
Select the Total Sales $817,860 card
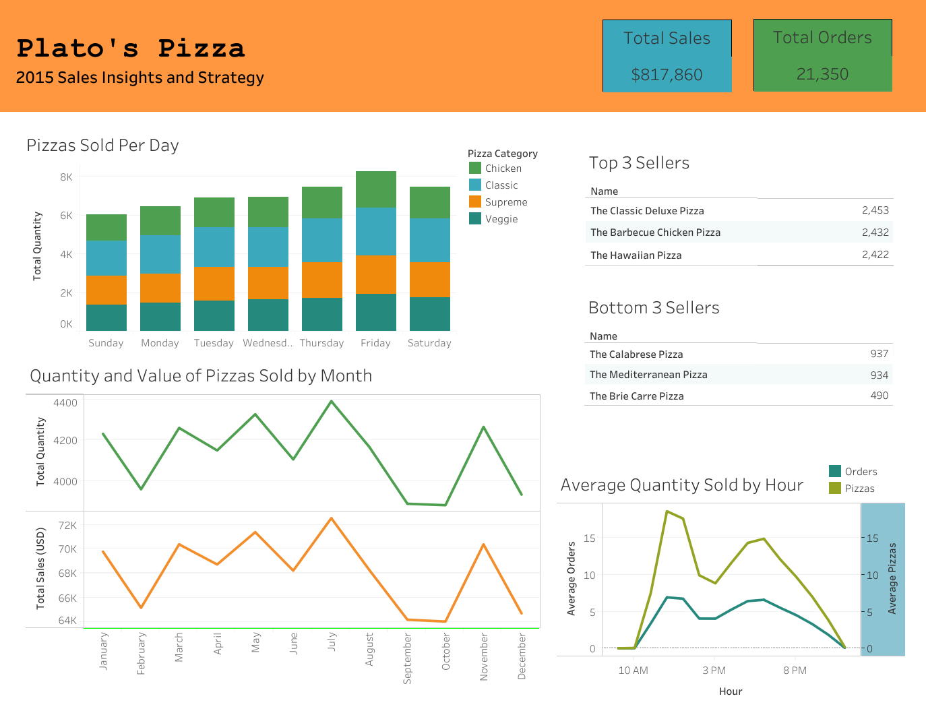(x=667, y=56)
